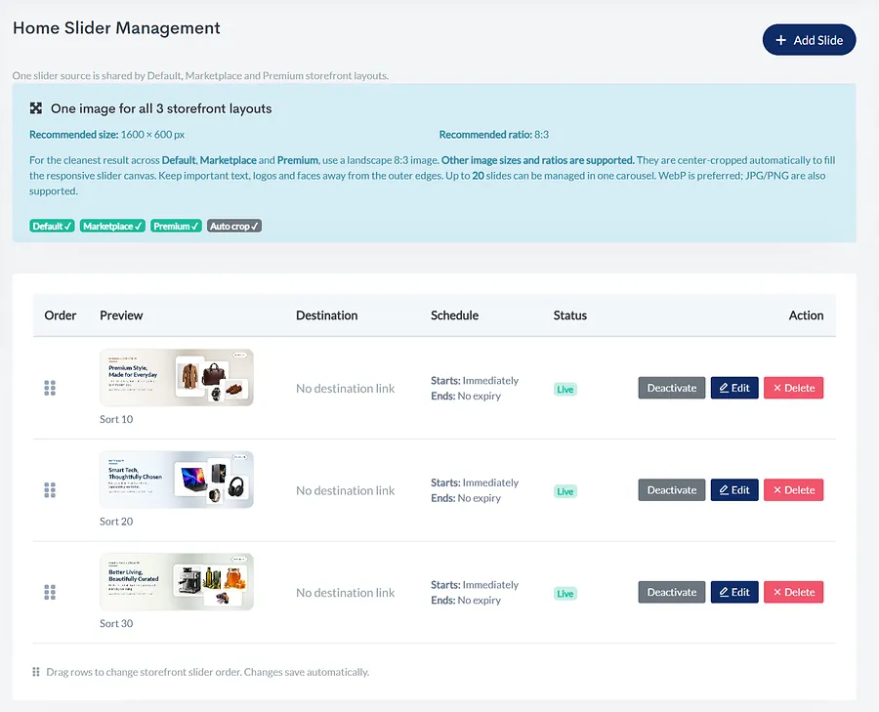This screenshot has width=879, height=712.
Task: Click 'Ends: No expiry' in Sort 20 row
Action: point(466,498)
